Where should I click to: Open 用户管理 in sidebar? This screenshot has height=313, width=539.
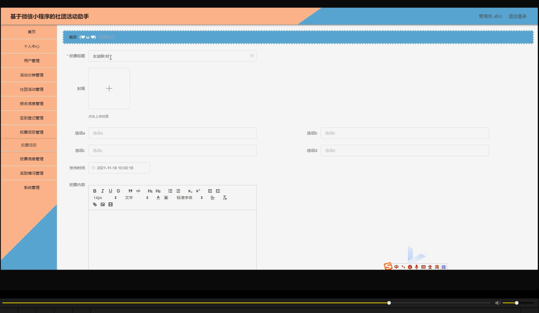pos(29,60)
